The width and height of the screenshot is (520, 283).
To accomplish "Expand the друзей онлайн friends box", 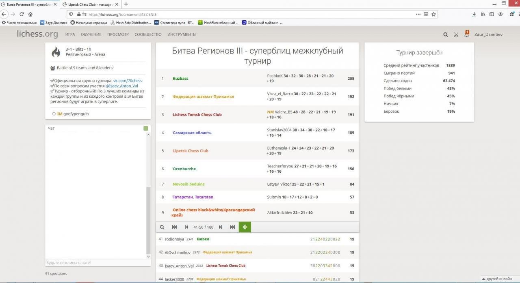I will 497,279.
